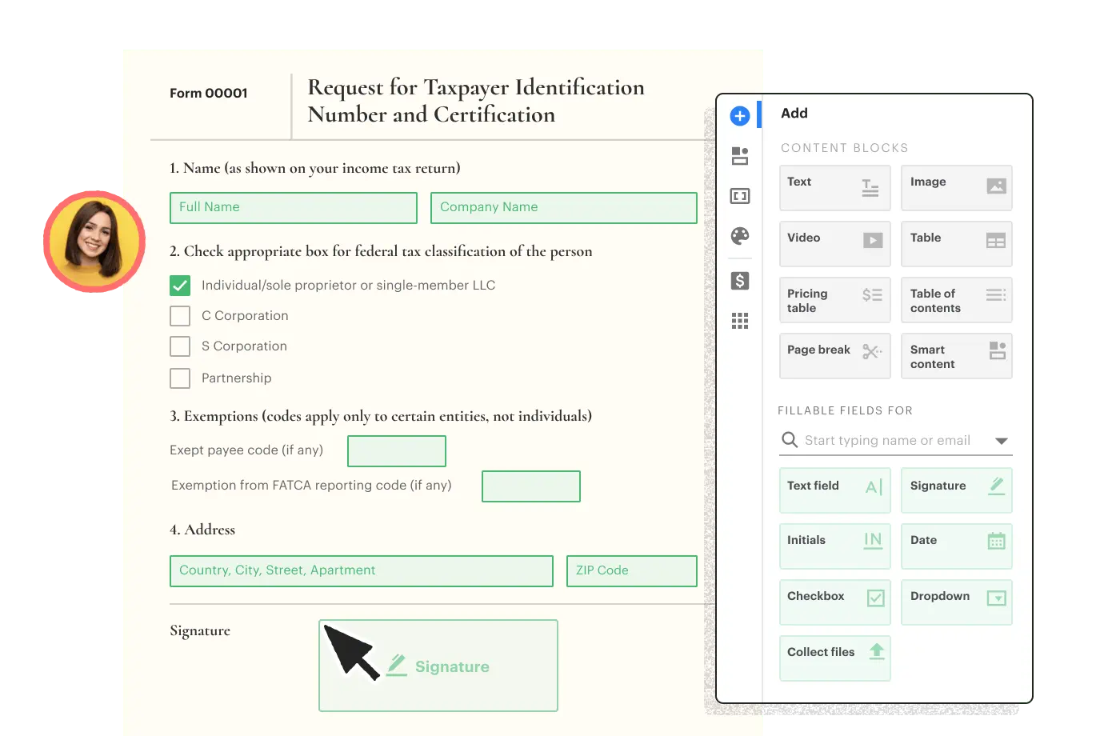Select the Page break block
Screen dimensions: 1120x736
(835, 356)
